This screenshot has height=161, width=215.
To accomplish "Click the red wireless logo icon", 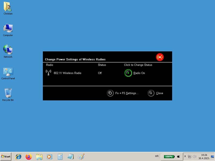I will point(160,57).
